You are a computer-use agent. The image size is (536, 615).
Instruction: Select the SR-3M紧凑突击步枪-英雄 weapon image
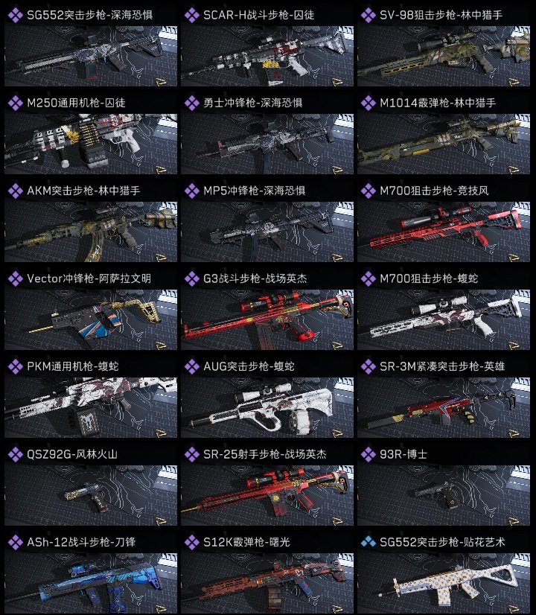coord(444,407)
